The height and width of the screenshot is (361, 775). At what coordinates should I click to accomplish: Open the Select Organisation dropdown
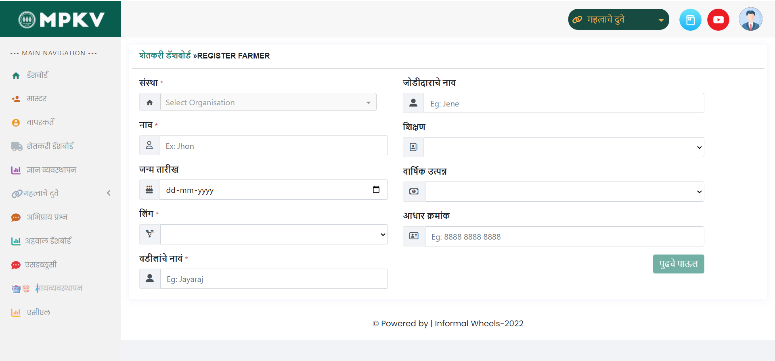click(268, 102)
